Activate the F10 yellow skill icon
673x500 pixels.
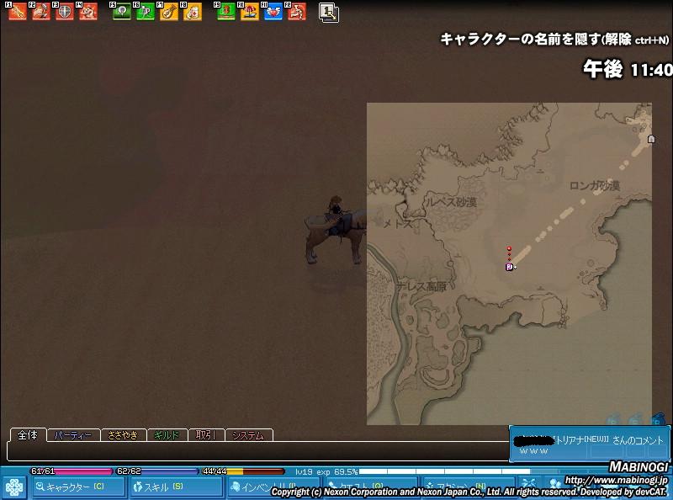[x=250, y=12]
